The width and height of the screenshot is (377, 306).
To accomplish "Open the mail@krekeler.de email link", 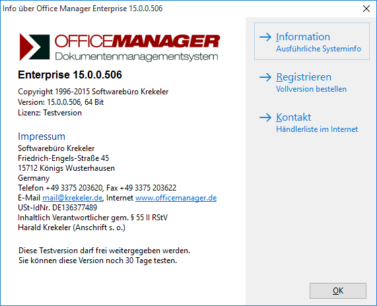I will click(x=73, y=198).
